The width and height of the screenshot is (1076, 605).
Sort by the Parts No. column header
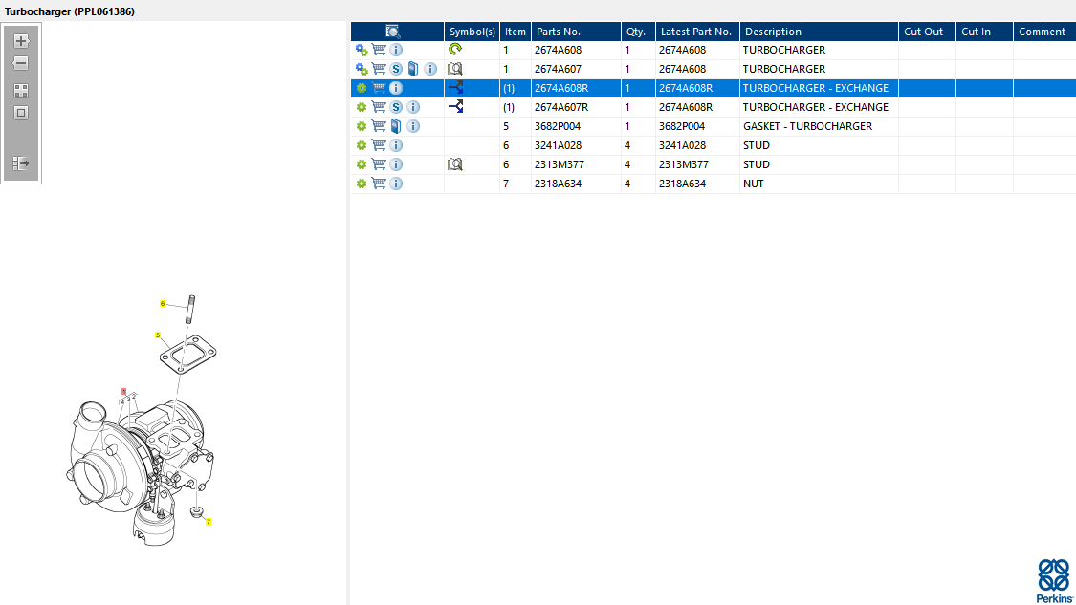click(x=577, y=32)
